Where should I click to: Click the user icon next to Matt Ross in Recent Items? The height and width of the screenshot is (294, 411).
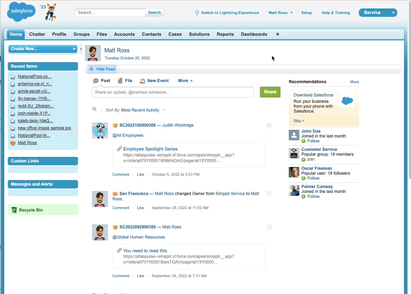click(x=13, y=143)
